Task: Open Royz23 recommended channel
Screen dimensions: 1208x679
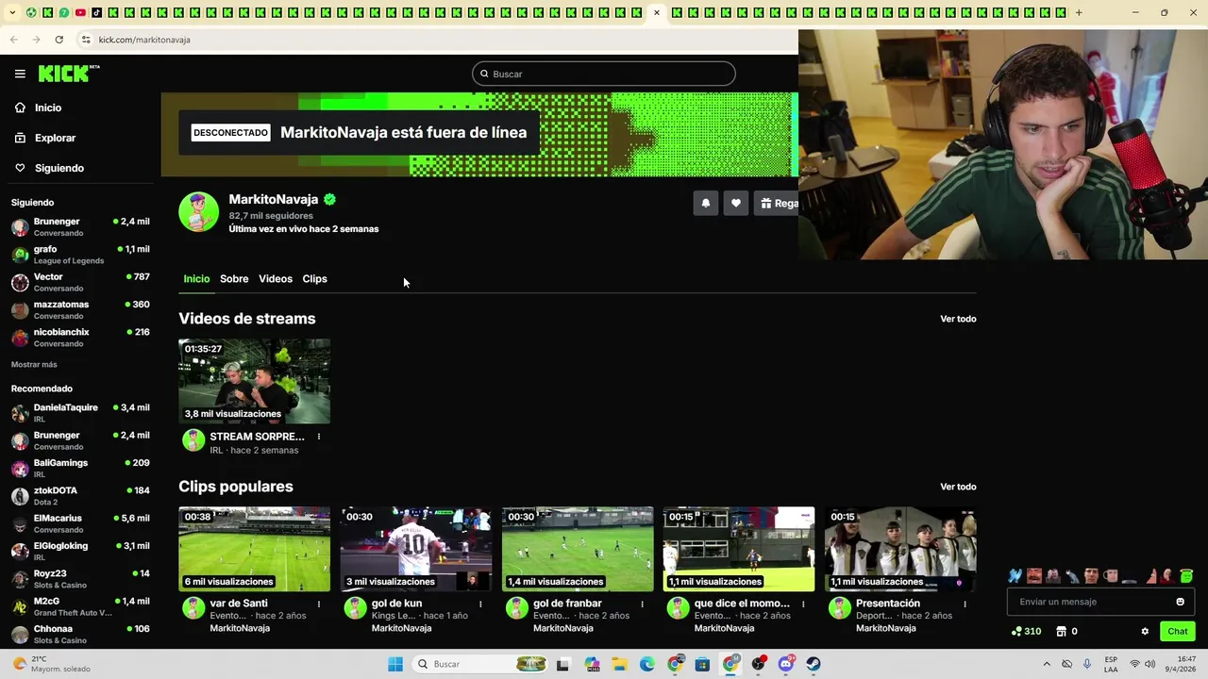Action: tap(80, 579)
